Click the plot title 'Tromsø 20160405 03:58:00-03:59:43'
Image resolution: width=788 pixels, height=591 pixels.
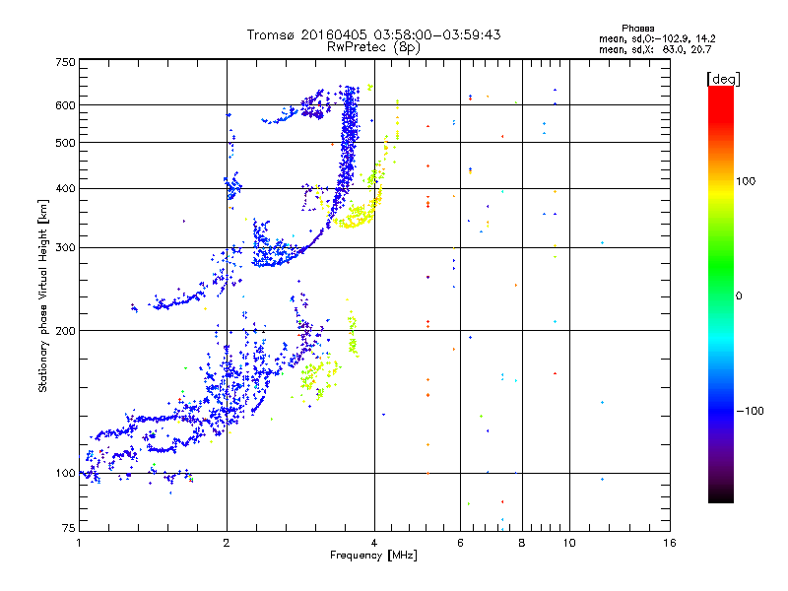click(x=373, y=34)
